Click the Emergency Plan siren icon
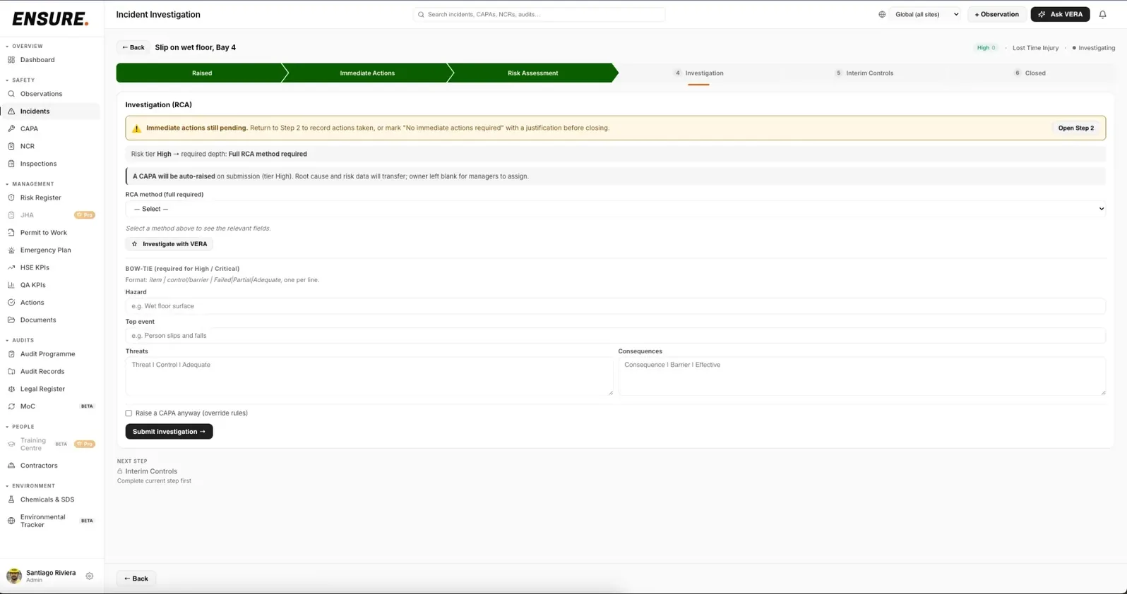Image resolution: width=1127 pixels, height=594 pixels. (11, 250)
